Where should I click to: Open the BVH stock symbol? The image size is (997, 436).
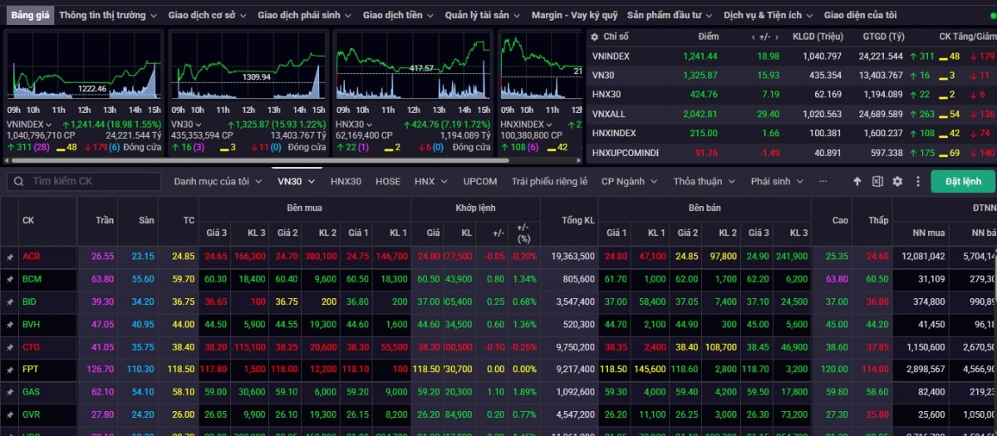(x=31, y=325)
